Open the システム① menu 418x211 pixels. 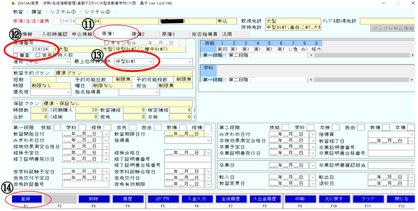pos(63,12)
